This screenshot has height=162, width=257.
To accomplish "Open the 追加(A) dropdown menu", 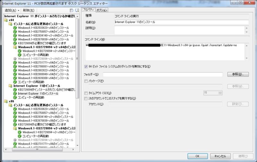I will 12,10.
